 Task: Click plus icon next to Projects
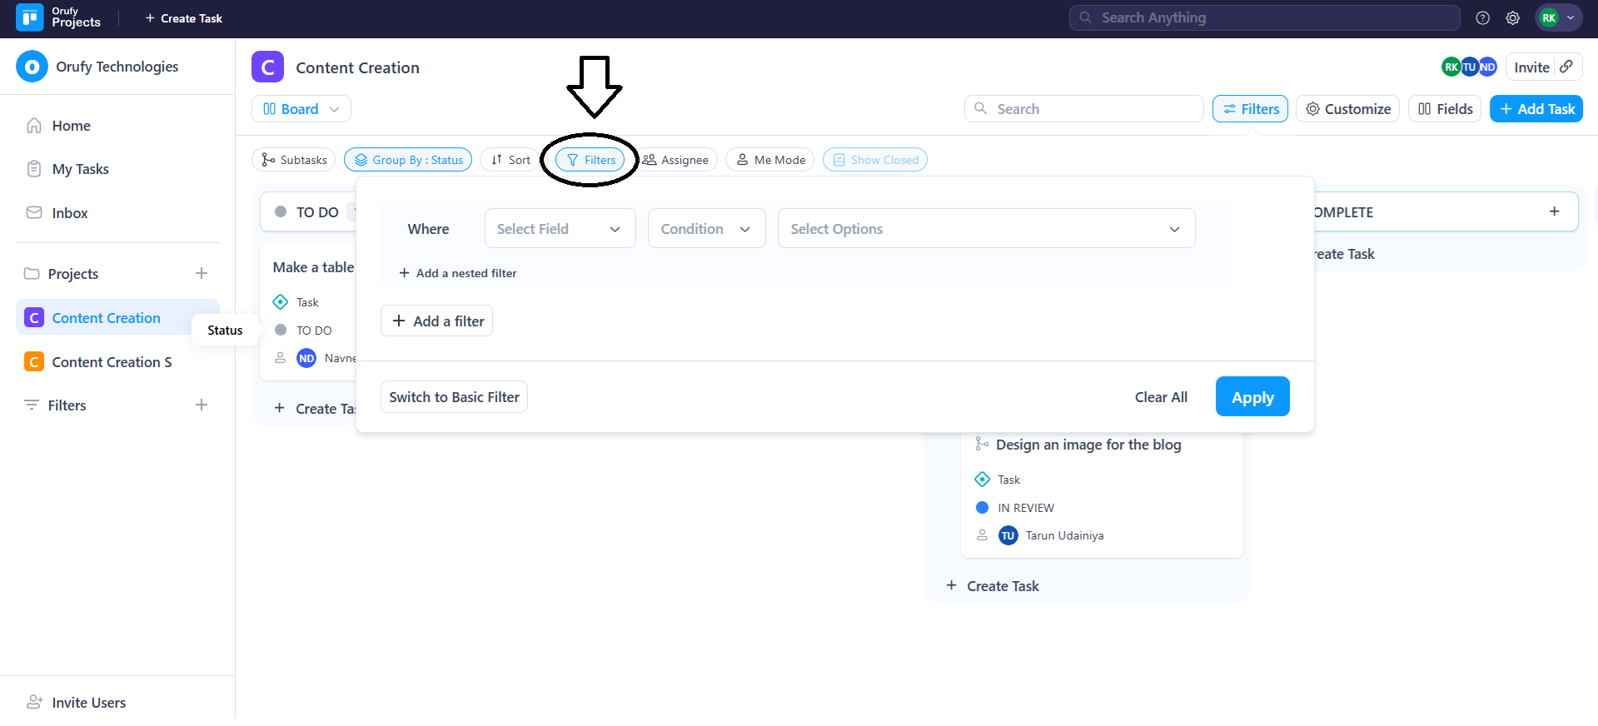click(202, 274)
